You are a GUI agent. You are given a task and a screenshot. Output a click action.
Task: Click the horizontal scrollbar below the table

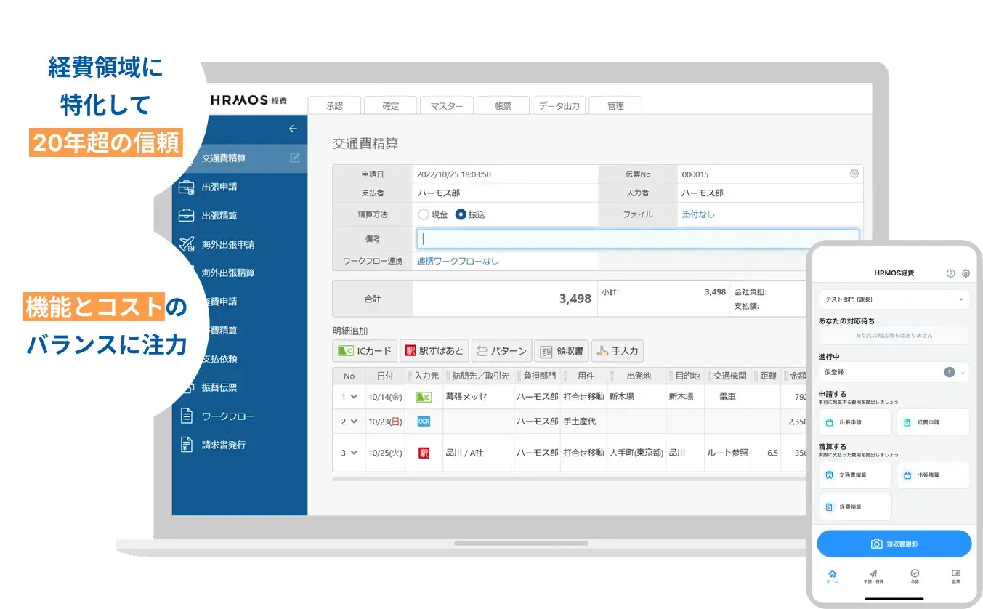coord(567,480)
